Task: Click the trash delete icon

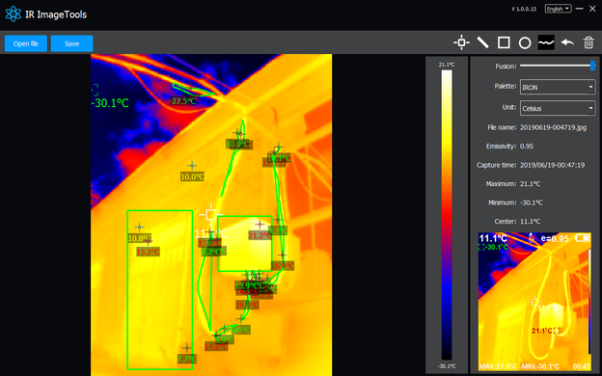Action: (588, 42)
